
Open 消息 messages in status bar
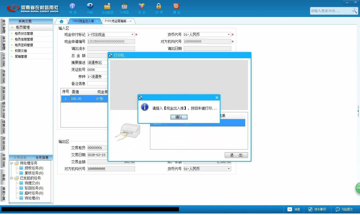(294, 209)
